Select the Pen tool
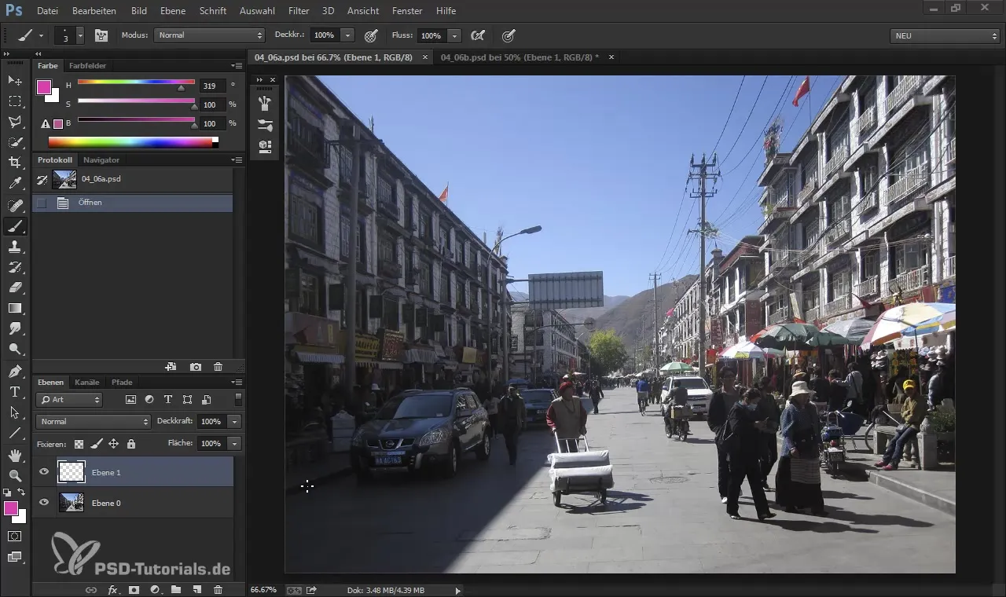Screen dimensions: 1006x597 (x=15, y=371)
